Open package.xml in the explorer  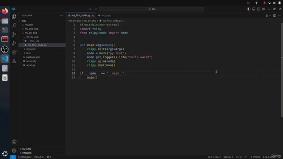click(33, 57)
